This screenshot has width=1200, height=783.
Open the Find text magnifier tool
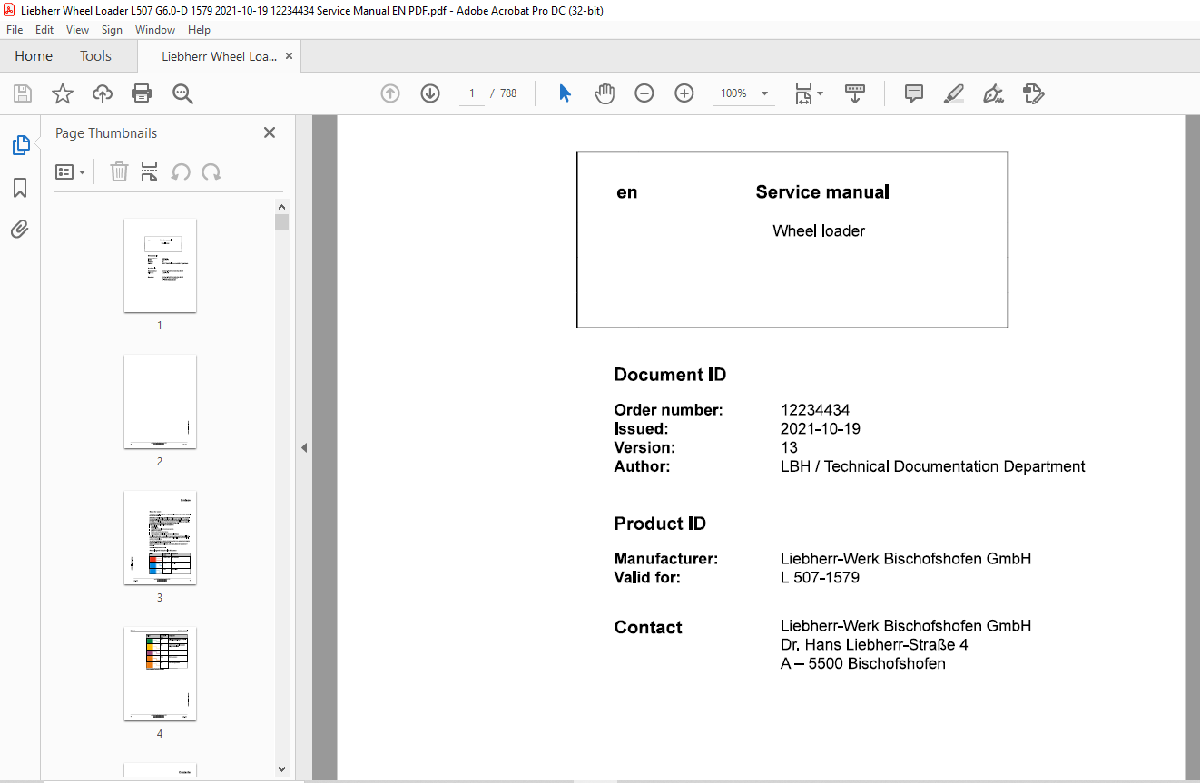pos(182,93)
